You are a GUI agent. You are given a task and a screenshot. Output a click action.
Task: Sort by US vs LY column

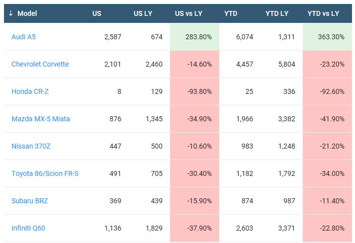click(x=189, y=13)
